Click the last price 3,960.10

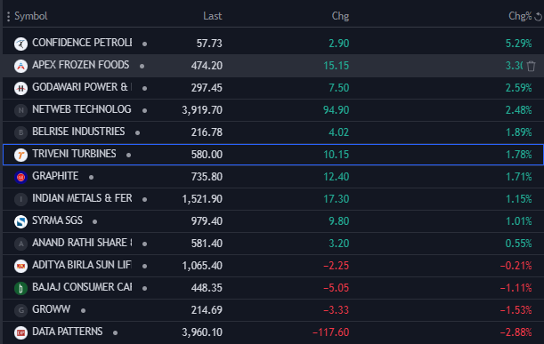pos(202,332)
